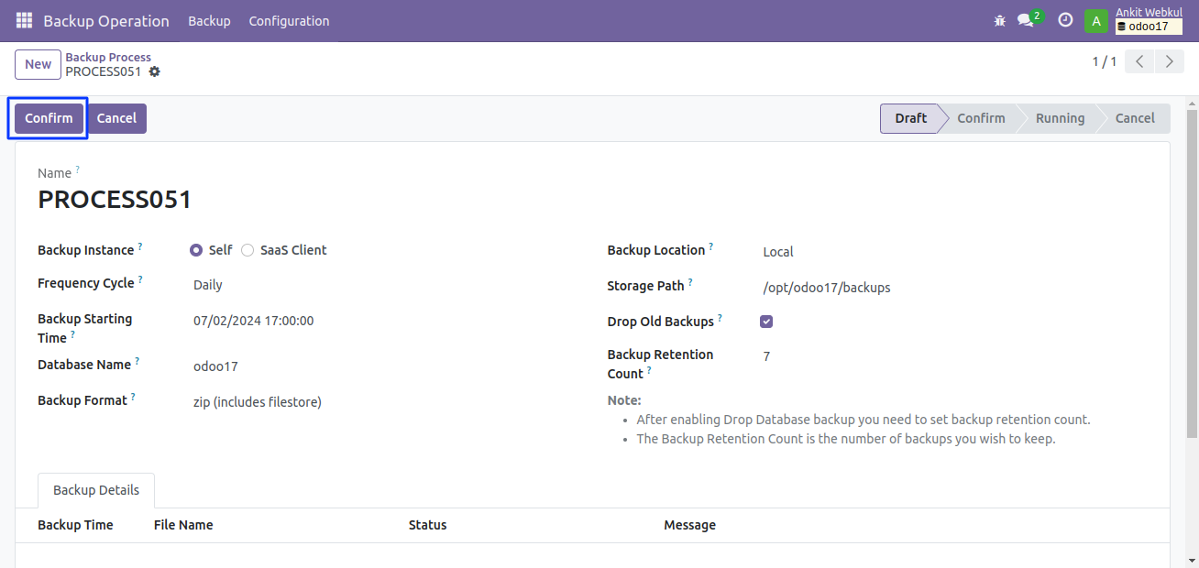This screenshot has width=1199, height=568.
Task: Click the debug bug icon
Action: [x=999, y=20]
